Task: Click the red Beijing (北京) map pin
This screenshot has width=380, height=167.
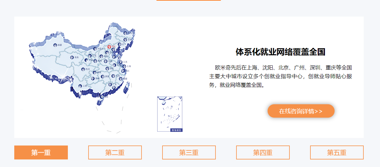Action: tap(109, 47)
